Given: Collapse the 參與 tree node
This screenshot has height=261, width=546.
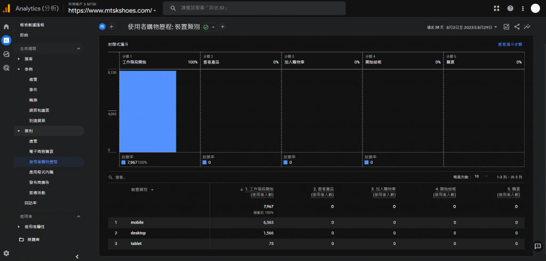Looking at the screenshot, I should point(19,69).
